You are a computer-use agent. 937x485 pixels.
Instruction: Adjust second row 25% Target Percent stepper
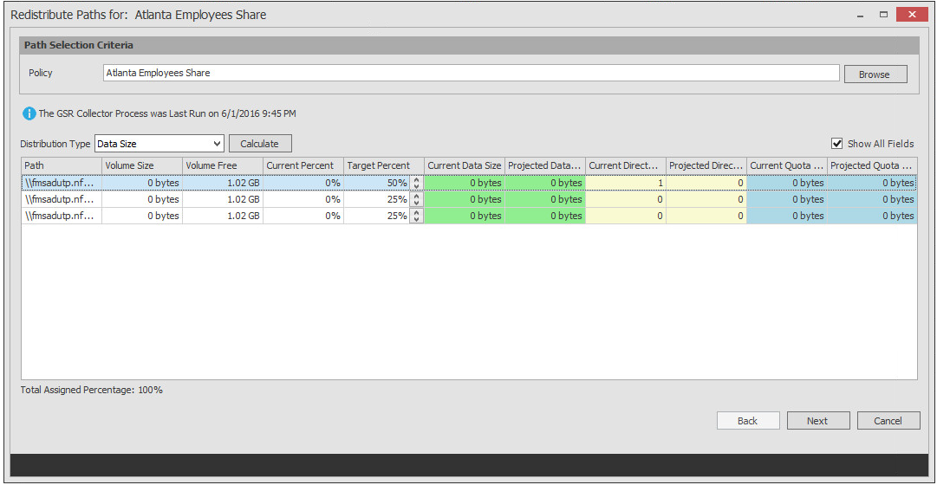coord(417,199)
